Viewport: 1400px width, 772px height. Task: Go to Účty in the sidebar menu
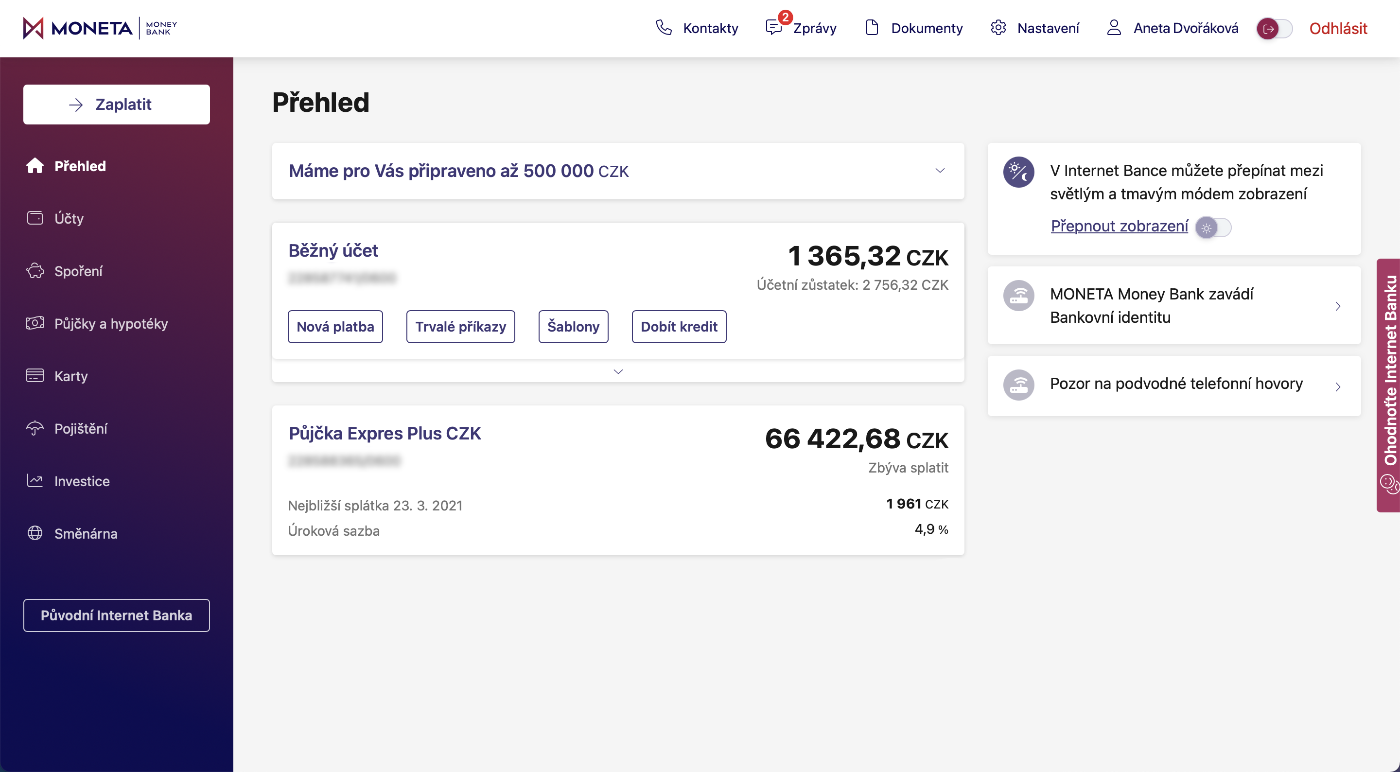click(x=69, y=219)
